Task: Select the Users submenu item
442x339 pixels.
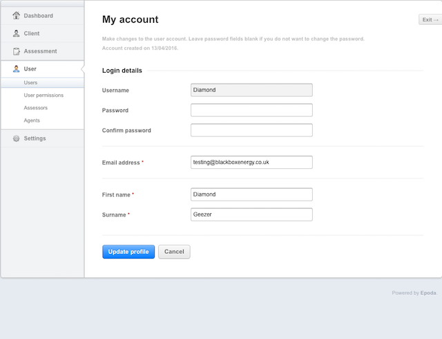Action: [x=42, y=82]
